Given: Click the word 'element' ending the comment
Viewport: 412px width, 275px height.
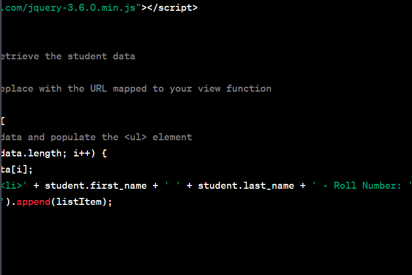Looking at the screenshot, I should tap(172, 137).
